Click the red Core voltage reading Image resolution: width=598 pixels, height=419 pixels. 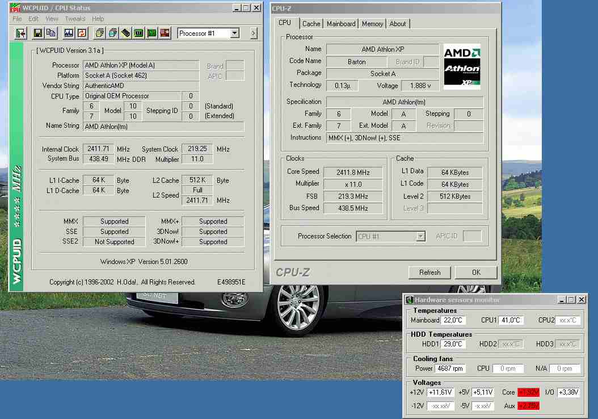(x=528, y=392)
